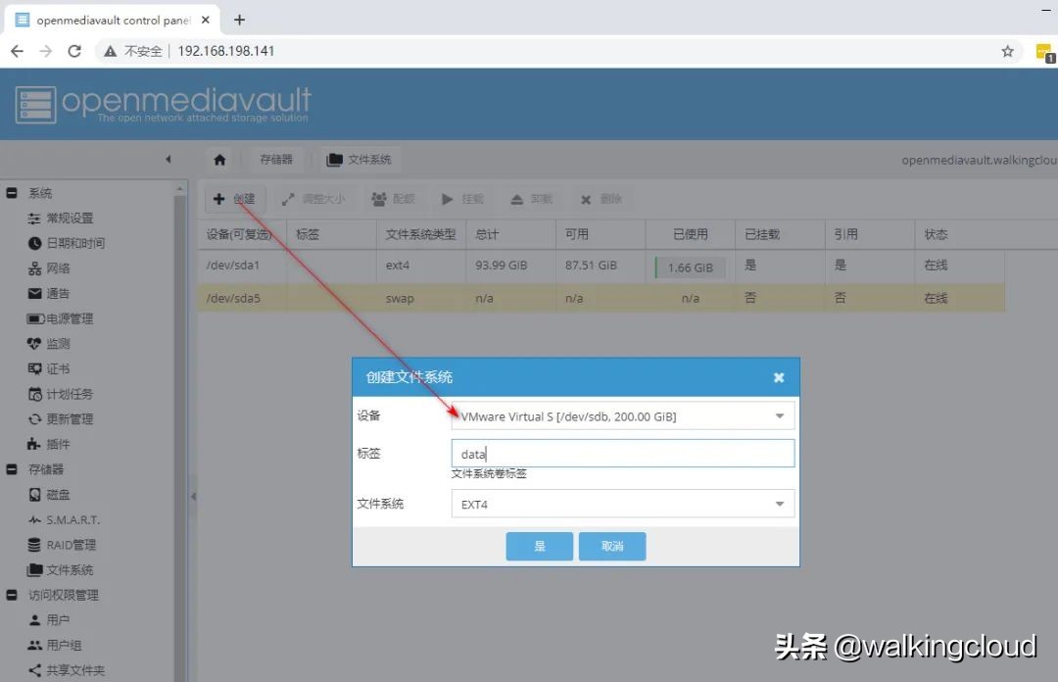Open 共享文件夹 shared folders
Image resolution: width=1058 pixels, height=682 pixels.
(x=67, y=670)
